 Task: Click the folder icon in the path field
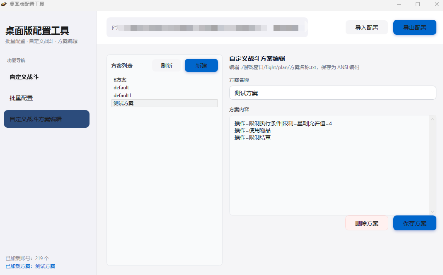114,28
